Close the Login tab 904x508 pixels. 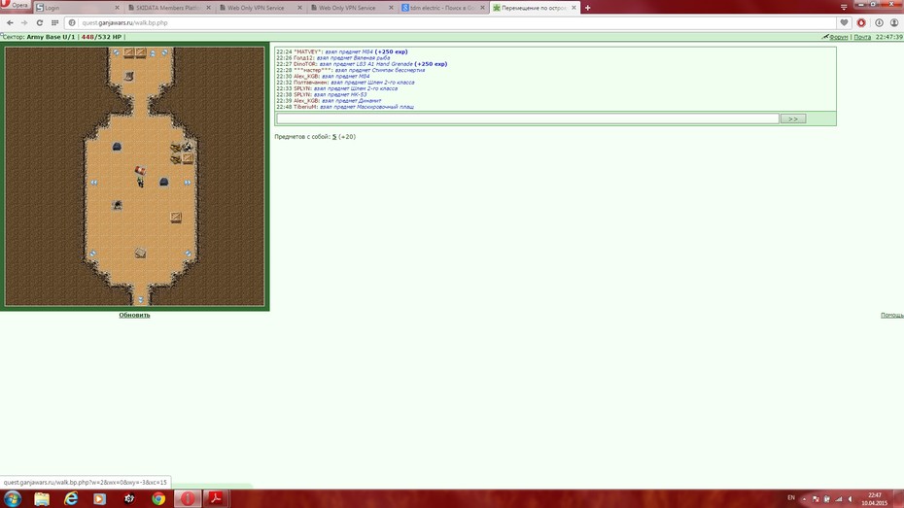[117, 8]
